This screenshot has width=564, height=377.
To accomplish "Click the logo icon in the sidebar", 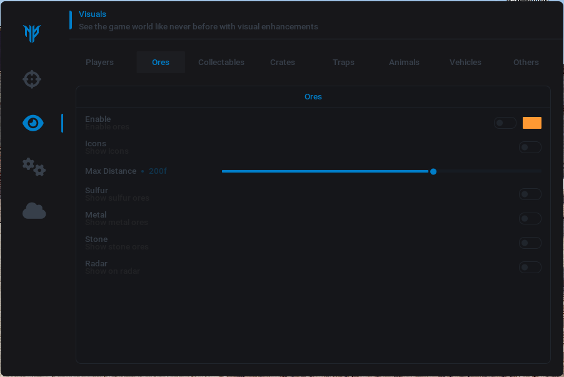I will coord(33,33).
